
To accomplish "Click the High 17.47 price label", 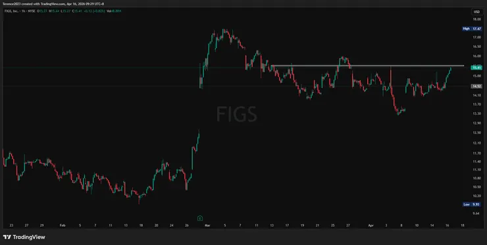I will coord(472,28).
